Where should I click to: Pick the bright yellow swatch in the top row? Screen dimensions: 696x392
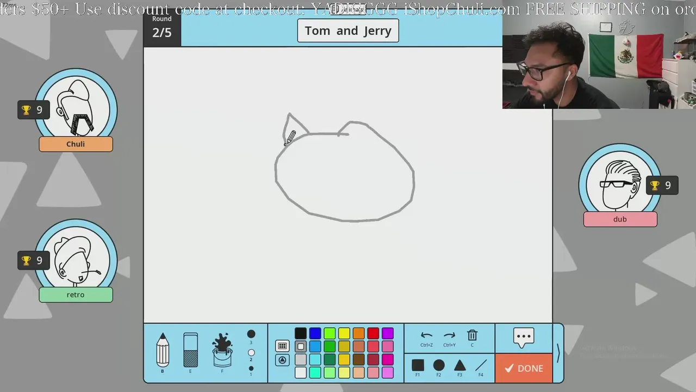(x=344, y=333)
